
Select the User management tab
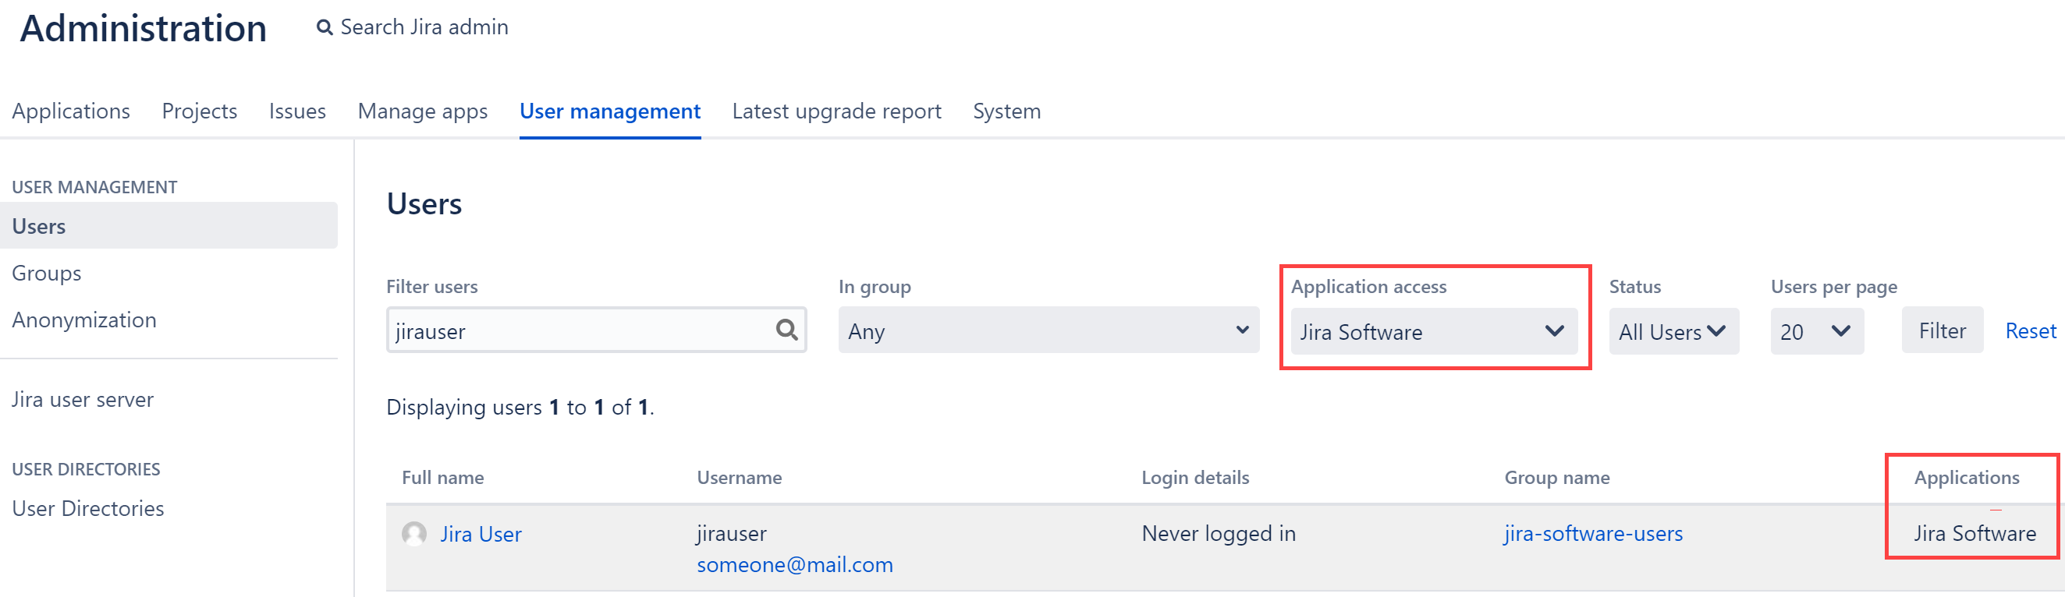610,111
